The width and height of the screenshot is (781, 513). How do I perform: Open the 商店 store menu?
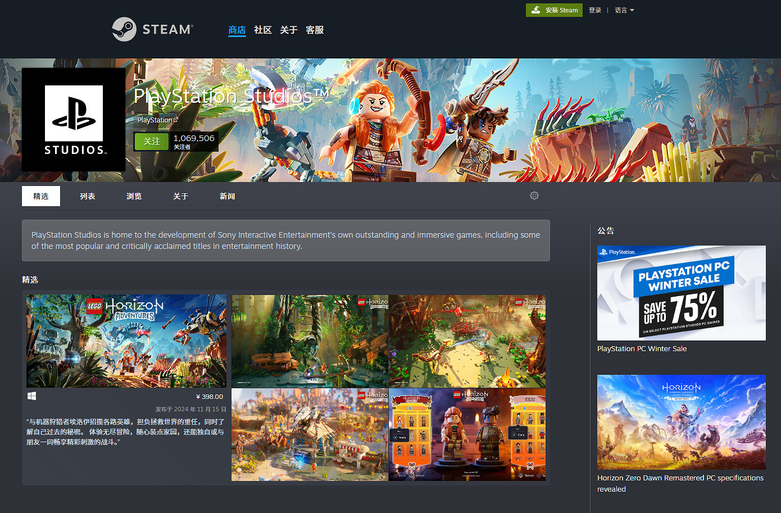[237, 30]
